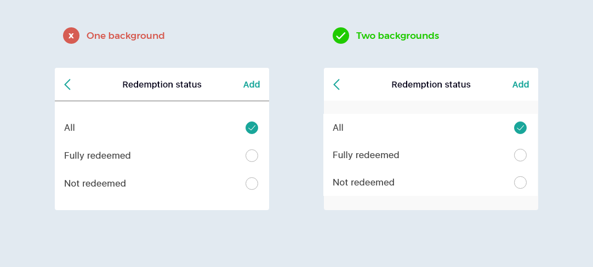
Task: Click the 'One background' heading text
Action: pyautogui.click(x=126, y=36)
